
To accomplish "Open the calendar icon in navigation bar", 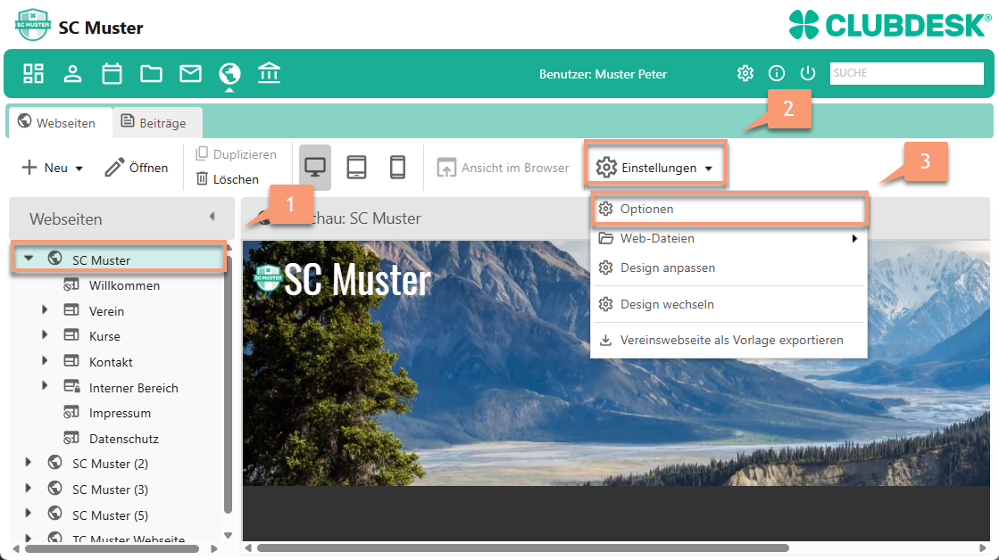I will (x=112, y=73).
